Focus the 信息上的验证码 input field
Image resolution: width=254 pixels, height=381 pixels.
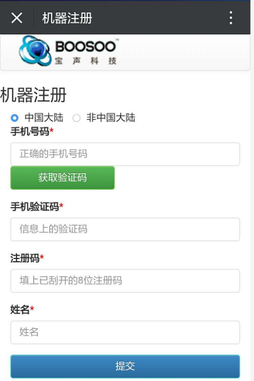click(x=125, y=229)
